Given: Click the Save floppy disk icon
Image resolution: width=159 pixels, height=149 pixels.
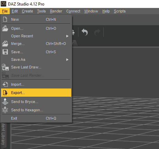Looking at the screenshot, I should pos(5,52).
